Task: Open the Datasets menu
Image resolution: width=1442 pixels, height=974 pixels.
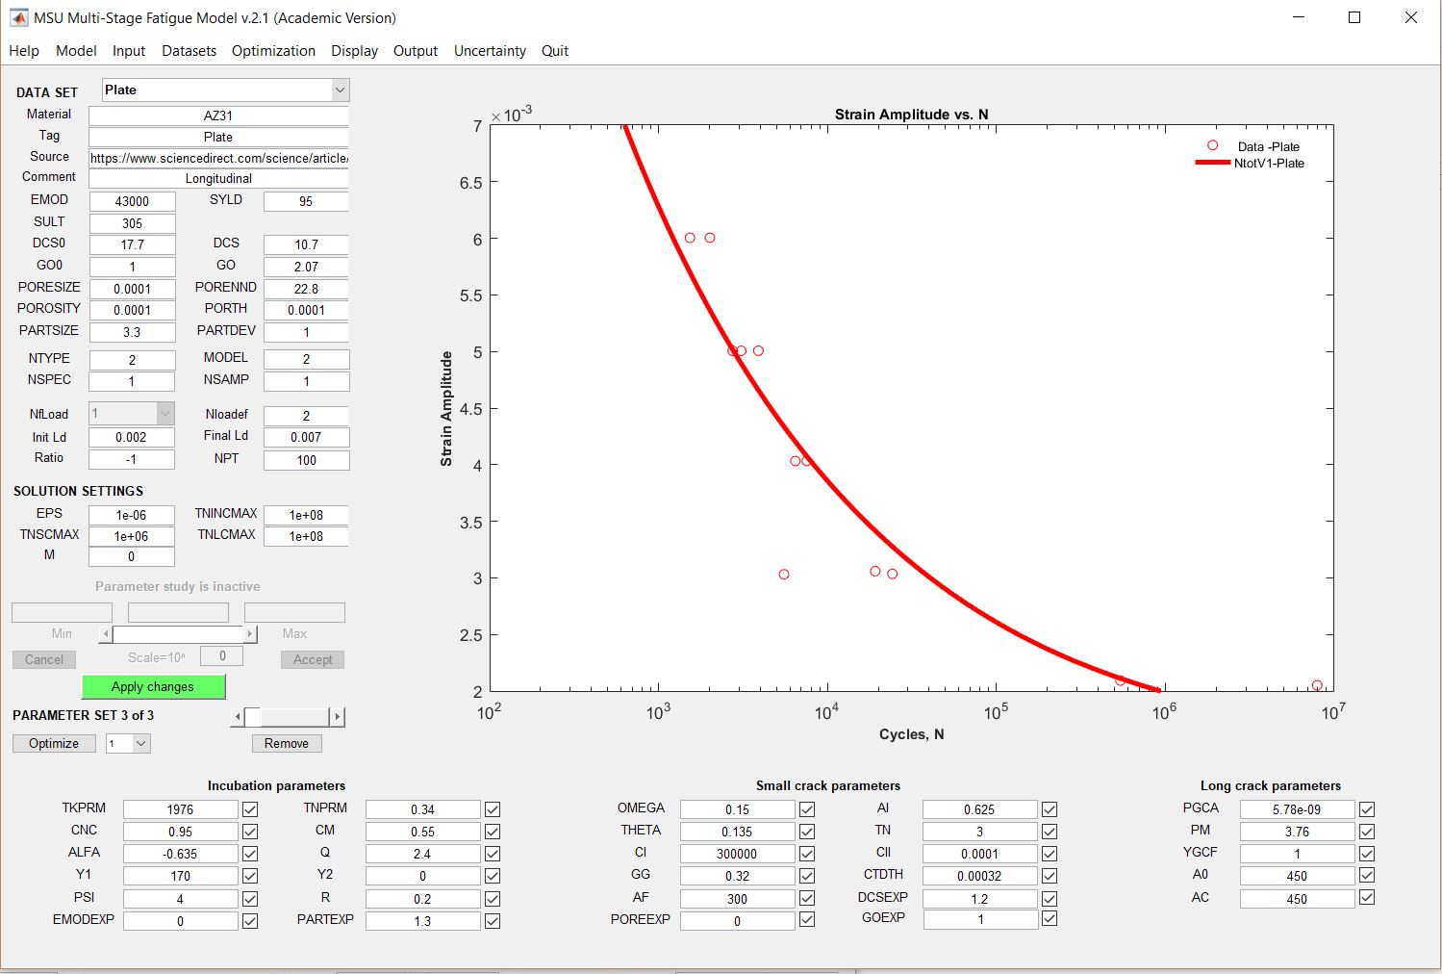Action: click(x=189, y=51)
